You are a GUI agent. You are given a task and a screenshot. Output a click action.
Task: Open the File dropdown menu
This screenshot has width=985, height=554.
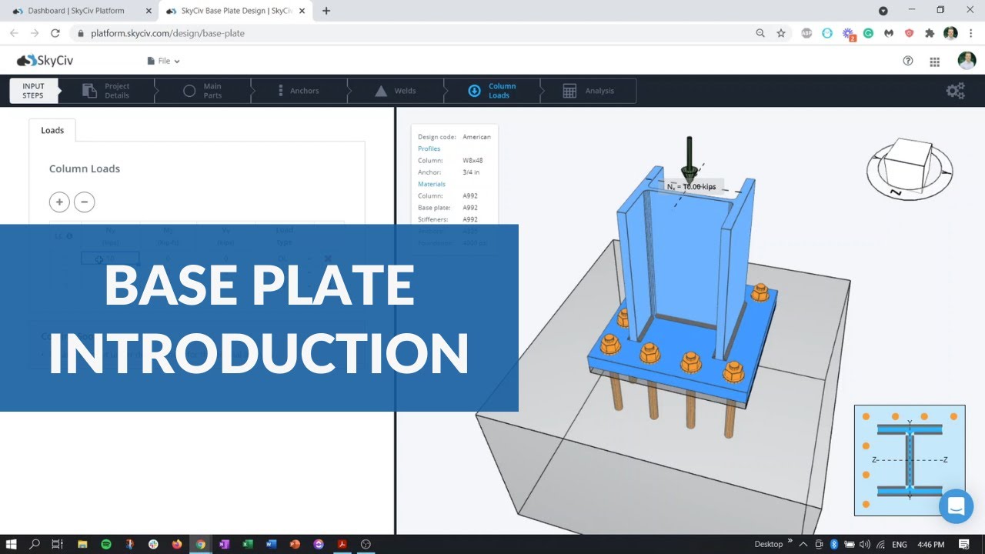(163, 61)
